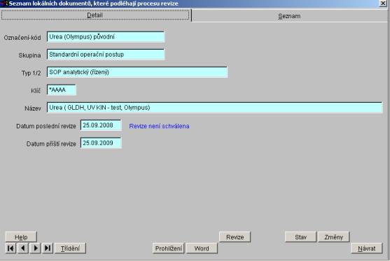This screenshot has width=390, height=261.
Task: Click the application icon in title bar
Action: [4, 3]
